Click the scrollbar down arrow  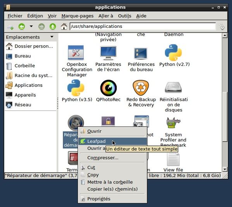coord(225,169)
